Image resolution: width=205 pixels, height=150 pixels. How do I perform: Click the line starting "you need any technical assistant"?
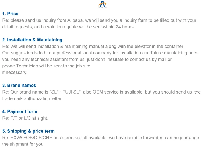point(87,59)
